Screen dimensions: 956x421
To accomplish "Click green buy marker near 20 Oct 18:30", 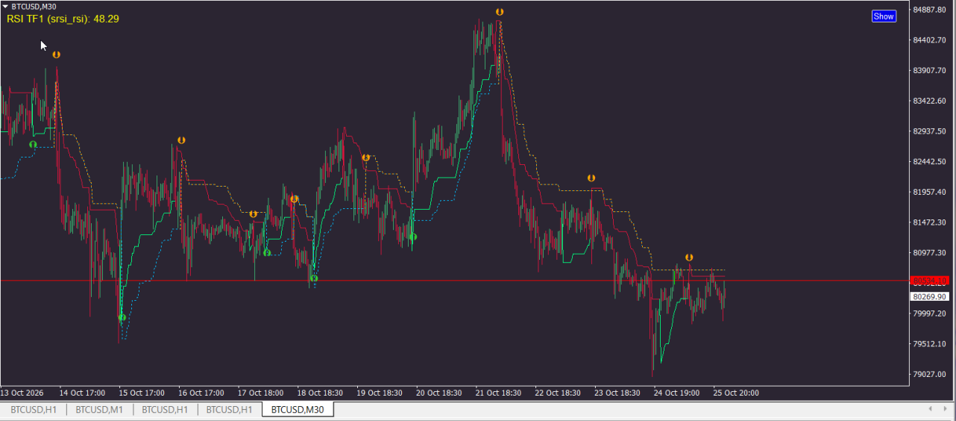I will coord(413,237).
